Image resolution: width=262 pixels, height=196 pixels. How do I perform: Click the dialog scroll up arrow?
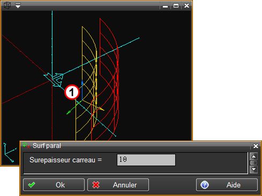(253, 156)
